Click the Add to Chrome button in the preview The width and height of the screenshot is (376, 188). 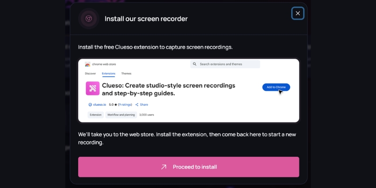click(x=276, y=87)
